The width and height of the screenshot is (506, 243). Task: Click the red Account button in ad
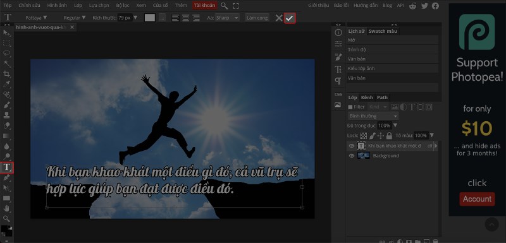click(477, 199)
